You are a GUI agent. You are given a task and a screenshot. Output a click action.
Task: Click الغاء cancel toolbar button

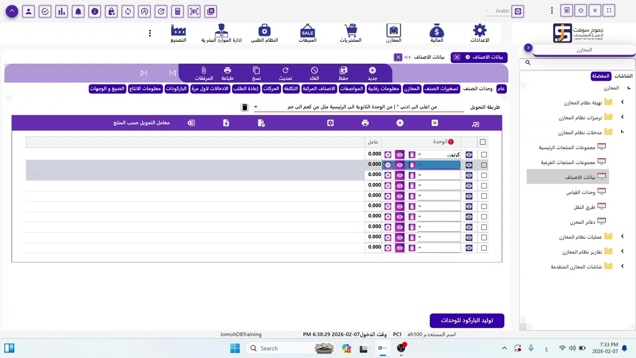[x=315, y=73]
